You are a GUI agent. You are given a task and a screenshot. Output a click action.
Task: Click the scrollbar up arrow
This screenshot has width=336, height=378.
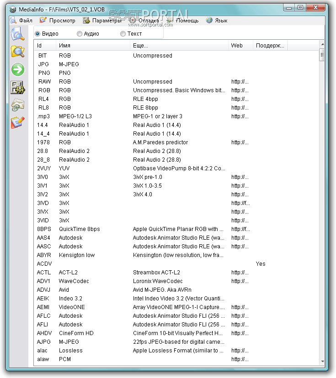322,44
